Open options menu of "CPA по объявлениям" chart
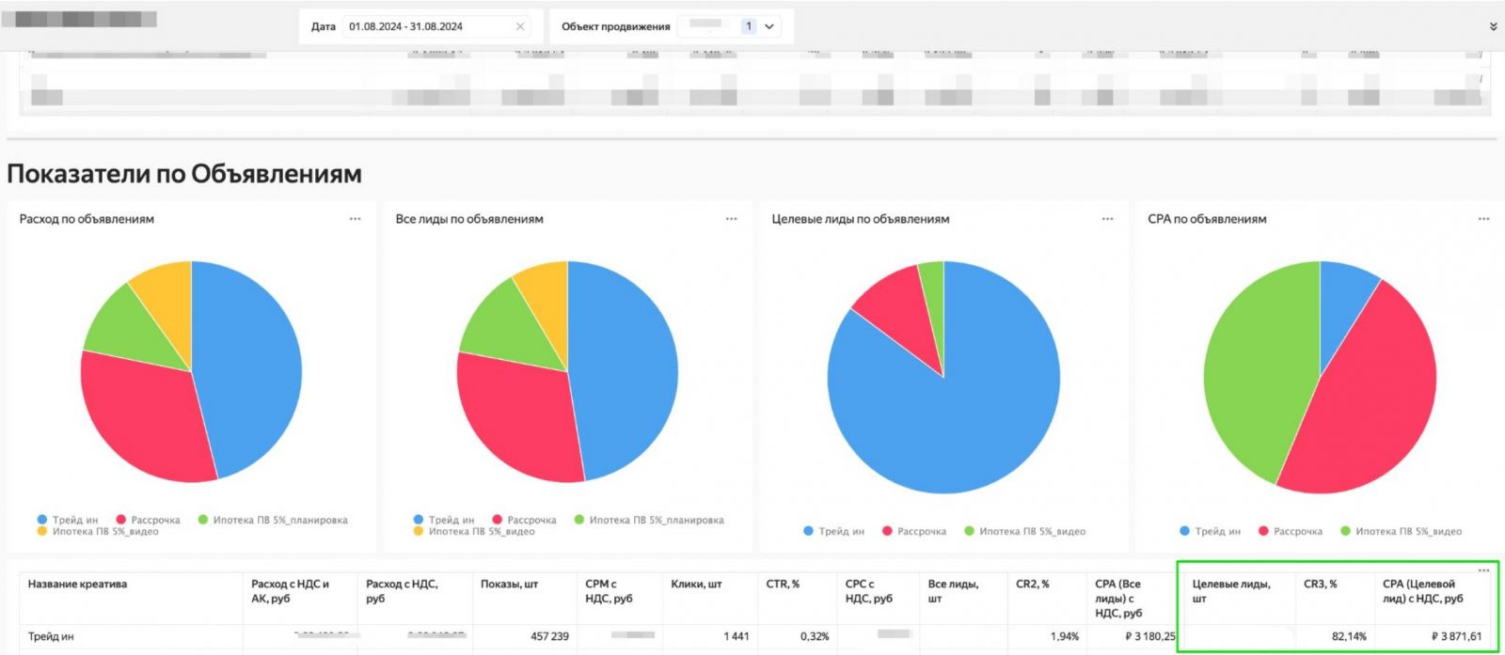The width and height of the screenshot is (1505, 655). 1483,219
